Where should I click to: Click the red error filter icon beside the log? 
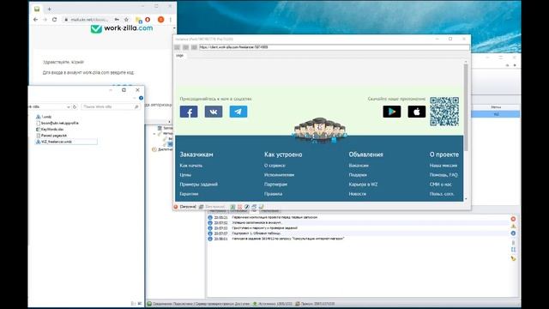[513, 219]
